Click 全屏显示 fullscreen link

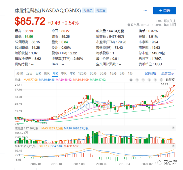167,73
